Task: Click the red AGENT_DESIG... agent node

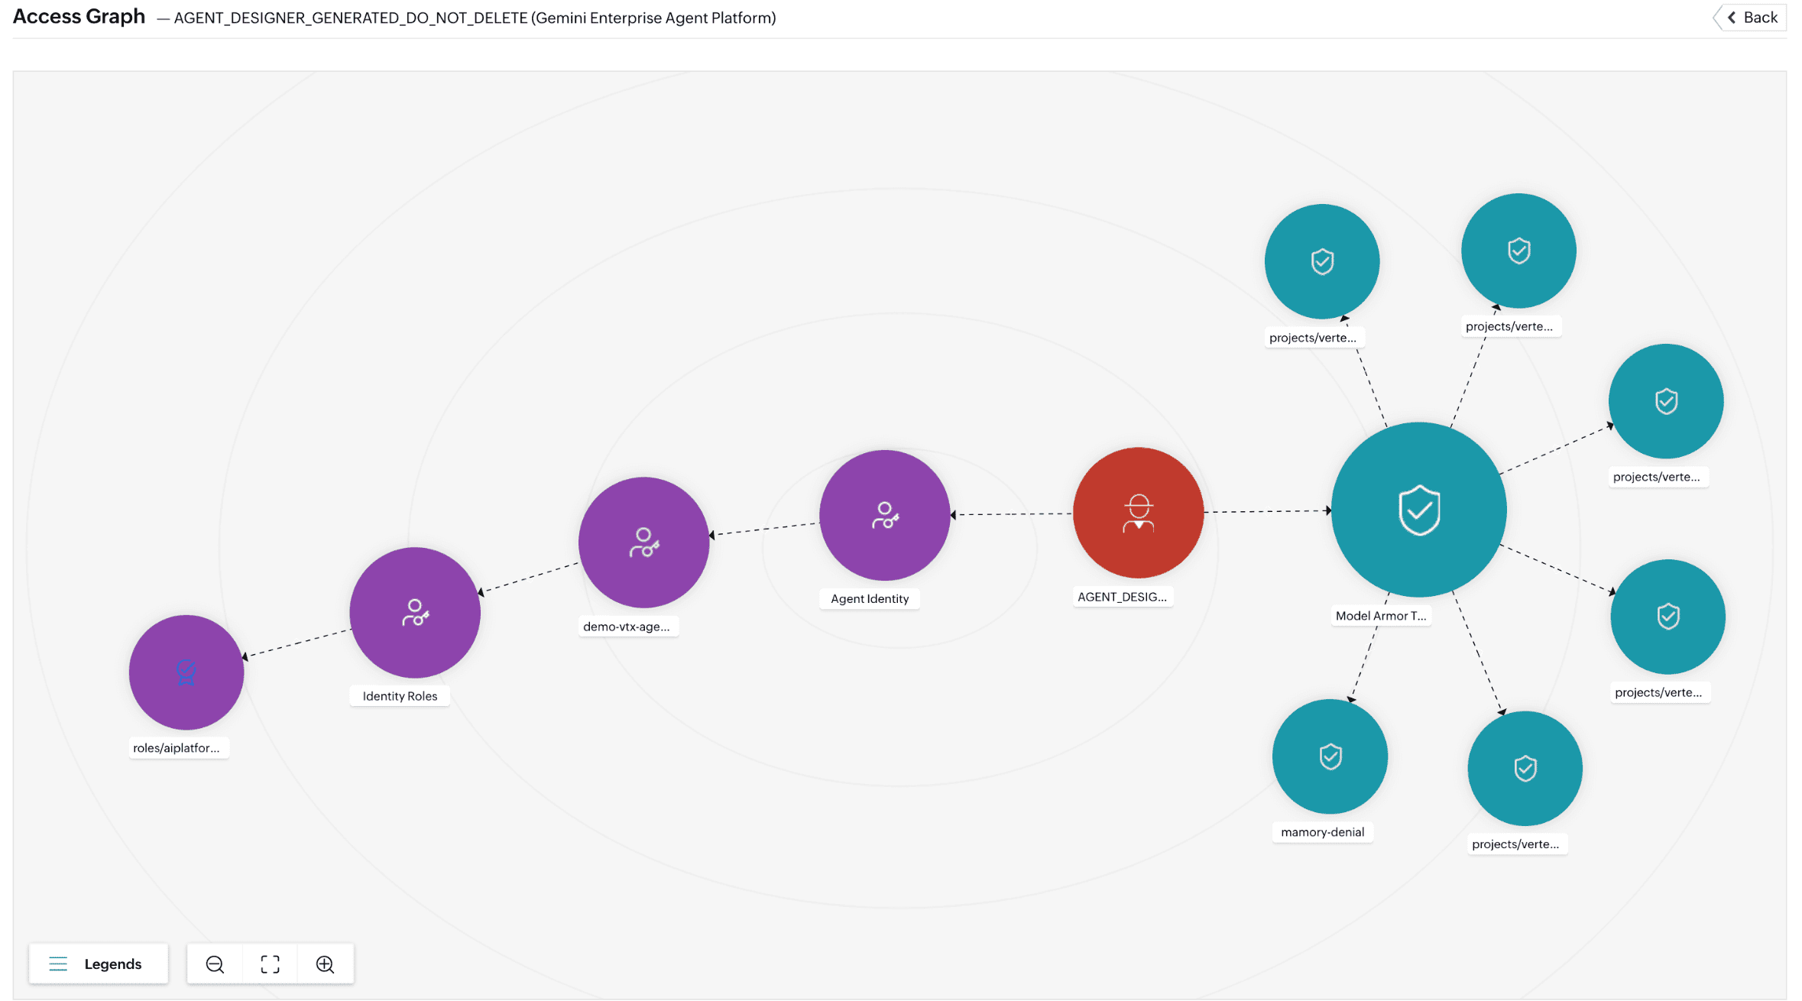Action: (1138, 513)
